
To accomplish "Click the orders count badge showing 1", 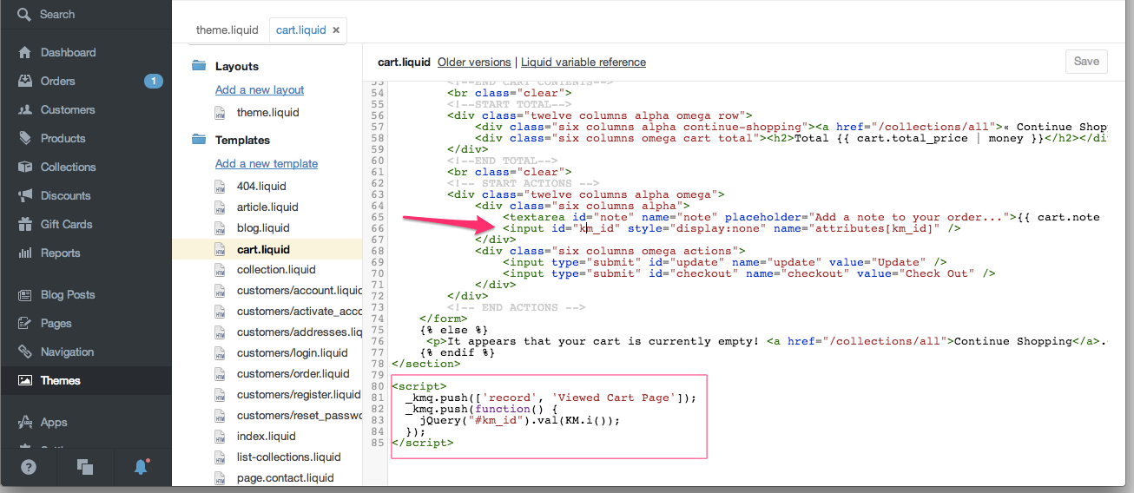I will (154, 82).
